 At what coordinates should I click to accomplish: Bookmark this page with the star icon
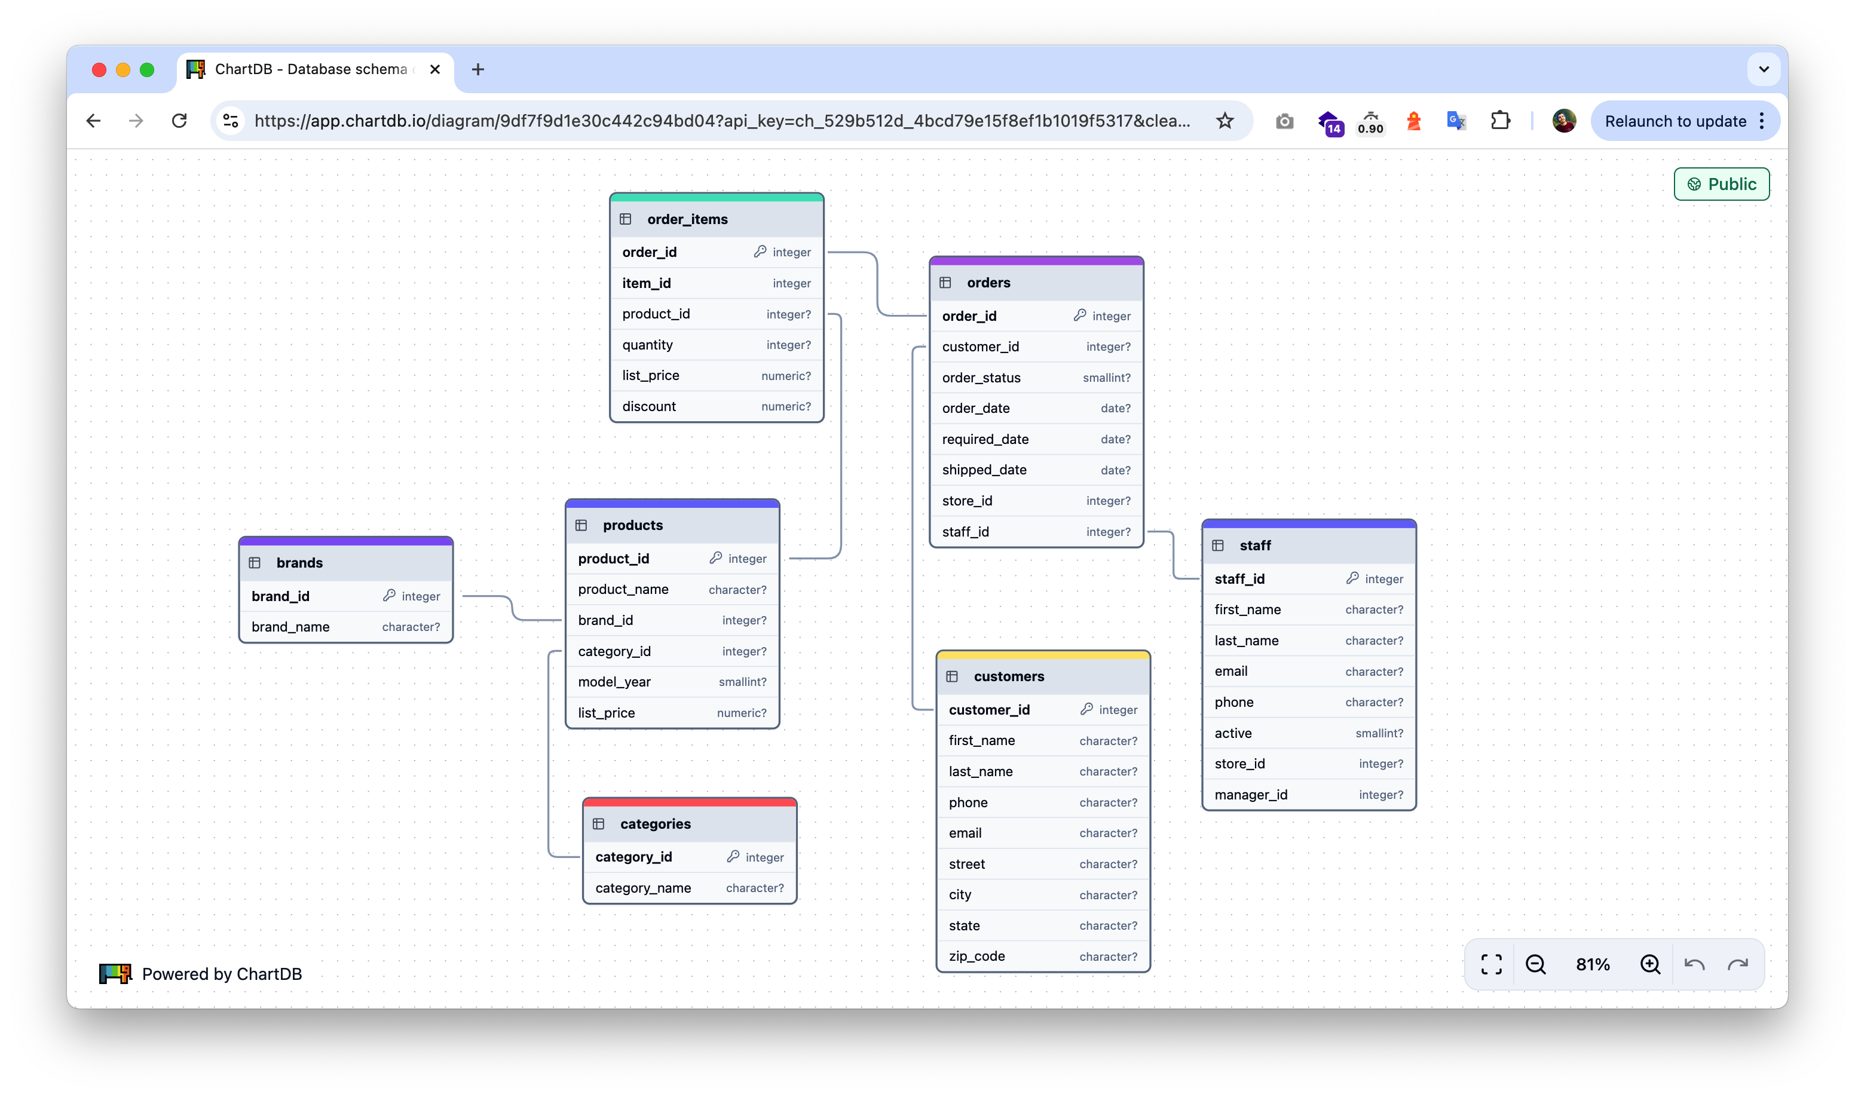[x=1225, y=121]
